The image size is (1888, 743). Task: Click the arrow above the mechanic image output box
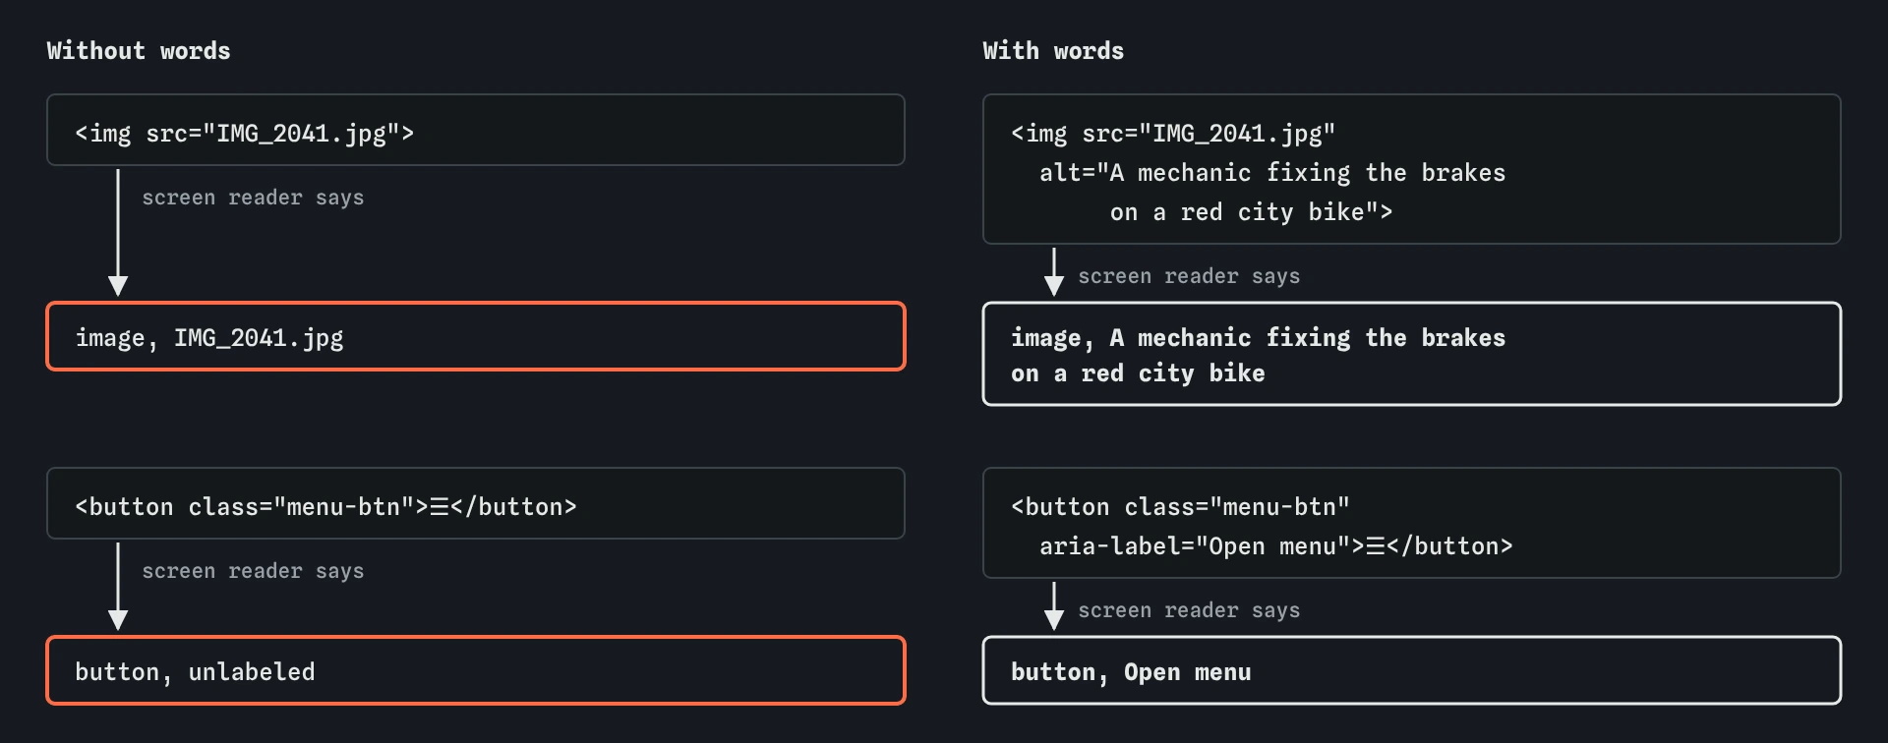click(1054, 272)
